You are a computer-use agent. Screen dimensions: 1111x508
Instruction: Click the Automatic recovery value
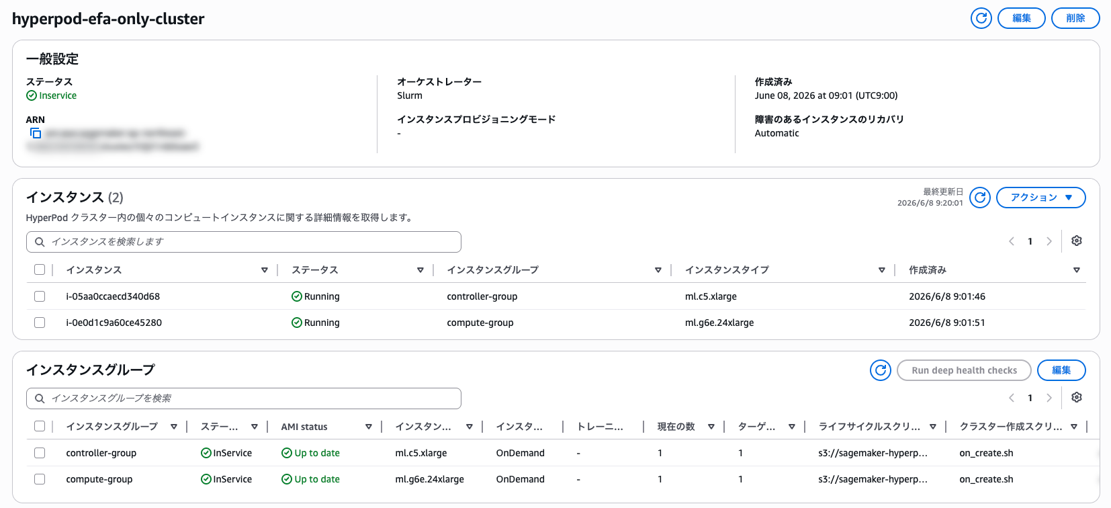776,133
